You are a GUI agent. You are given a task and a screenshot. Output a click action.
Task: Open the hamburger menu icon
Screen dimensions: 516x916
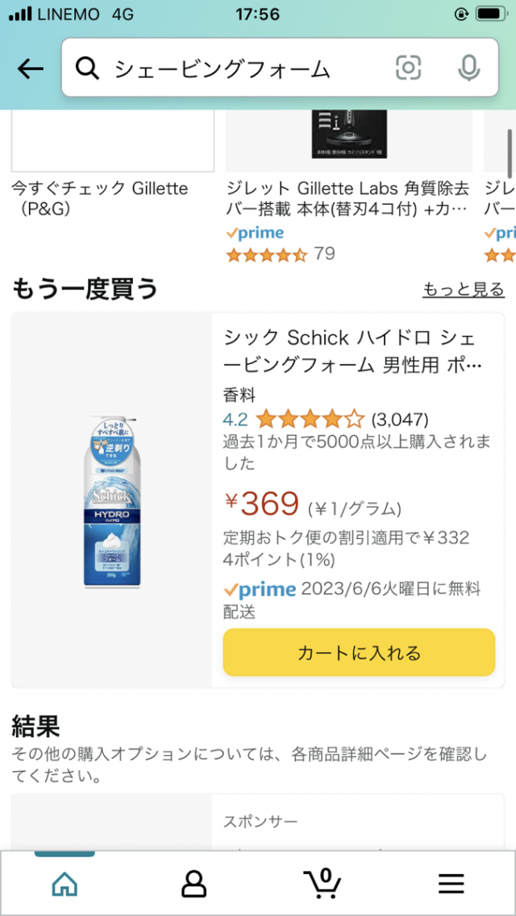[x=451, y=884]
